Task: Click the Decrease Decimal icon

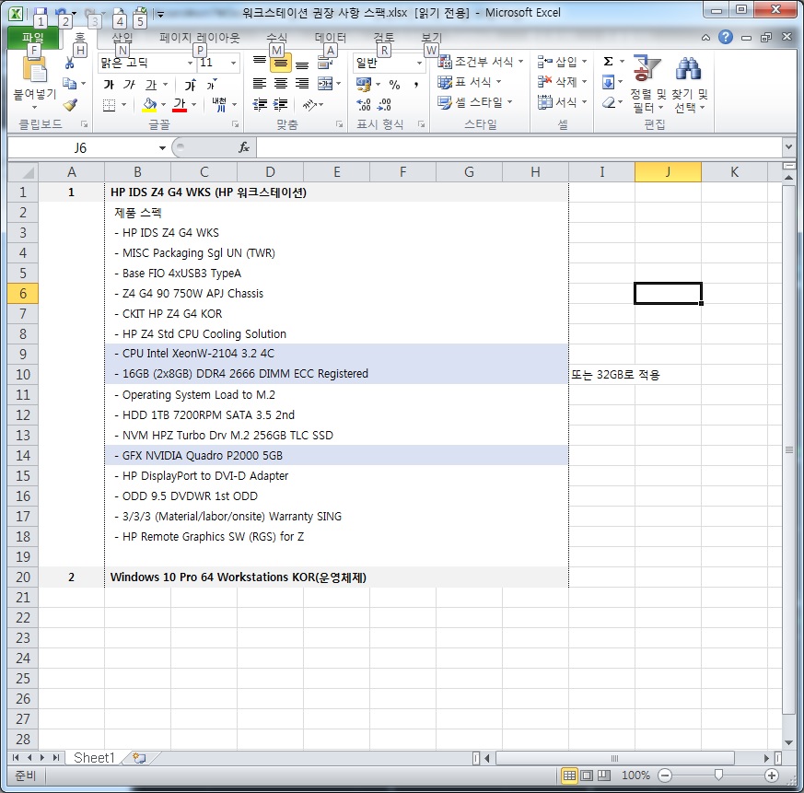Action: pos(384,105)
